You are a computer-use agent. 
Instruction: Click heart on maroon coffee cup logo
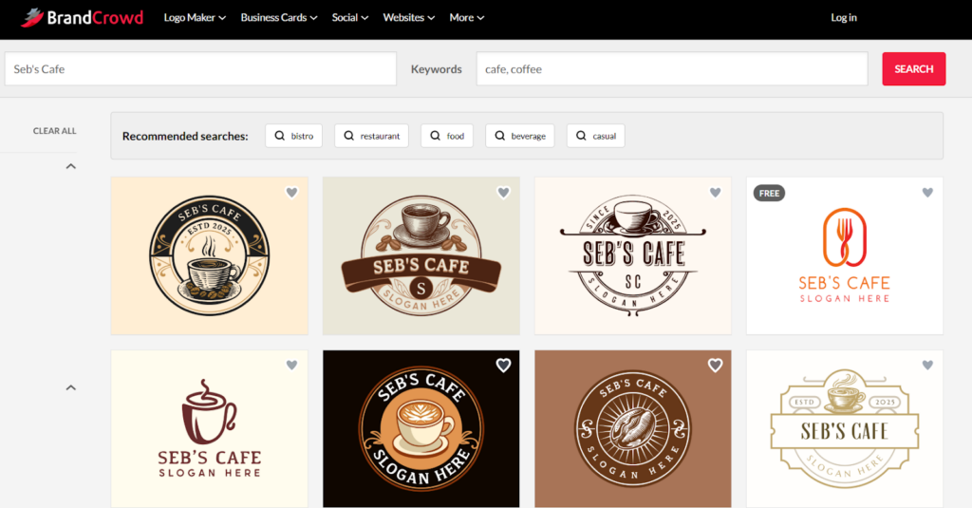coord(291,366)
